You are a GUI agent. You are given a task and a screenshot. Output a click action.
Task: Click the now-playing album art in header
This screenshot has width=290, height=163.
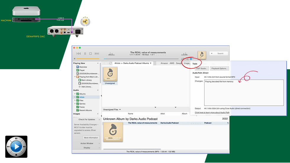click(202, 55)
